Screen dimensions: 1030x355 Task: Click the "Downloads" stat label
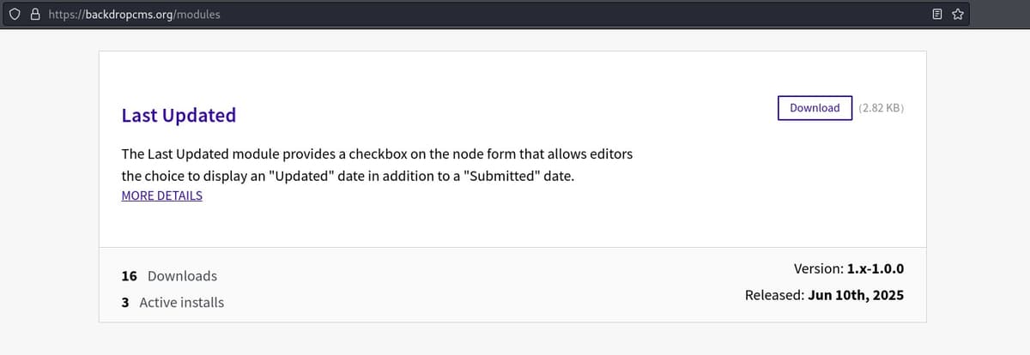click(182, 276)
